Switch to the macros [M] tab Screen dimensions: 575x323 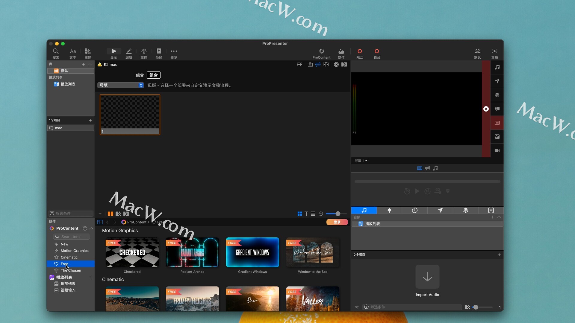pyautogui.click(x=491, y=210)
